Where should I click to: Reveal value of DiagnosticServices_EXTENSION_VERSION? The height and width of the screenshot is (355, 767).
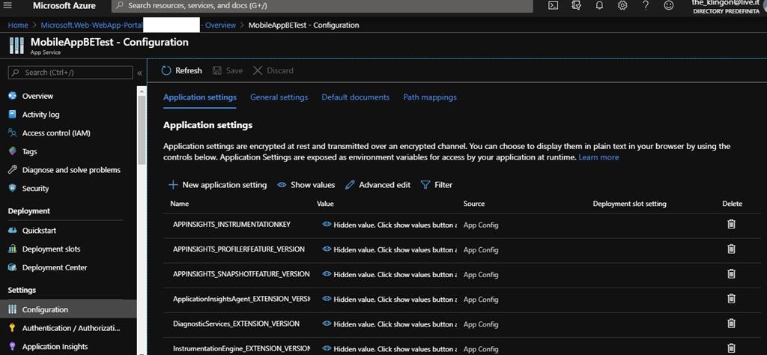click(x=327, y=324)
